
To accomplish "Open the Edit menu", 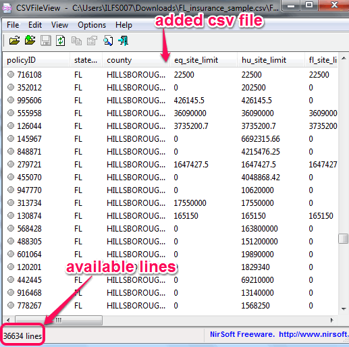I will pos(35,25).
